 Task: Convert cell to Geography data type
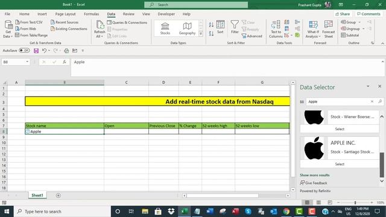coord(187,28)
